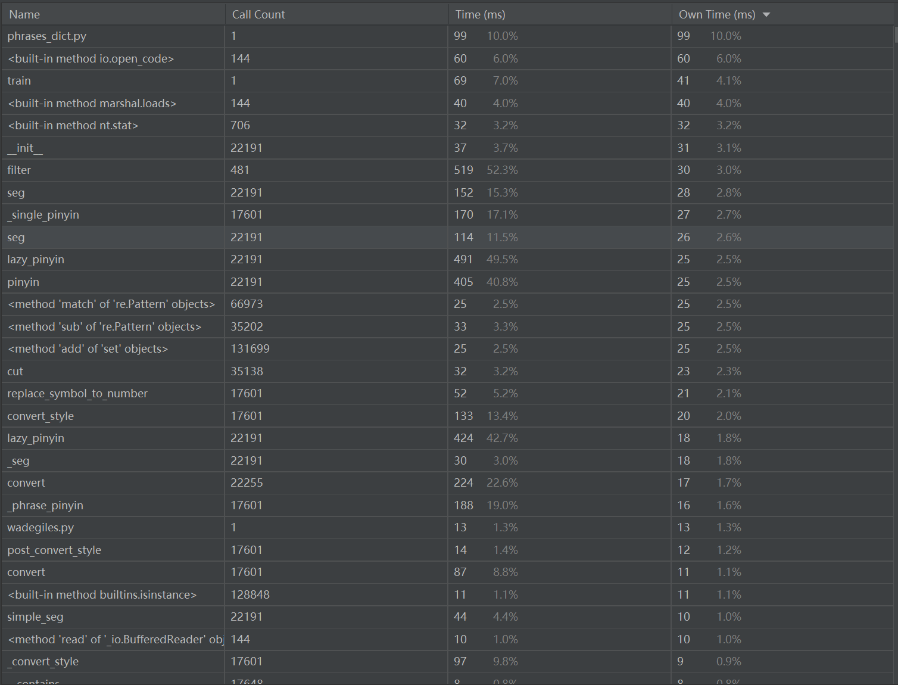Select the _single_pinyin row
Screen dimensions: 898x685
point(43,215)
